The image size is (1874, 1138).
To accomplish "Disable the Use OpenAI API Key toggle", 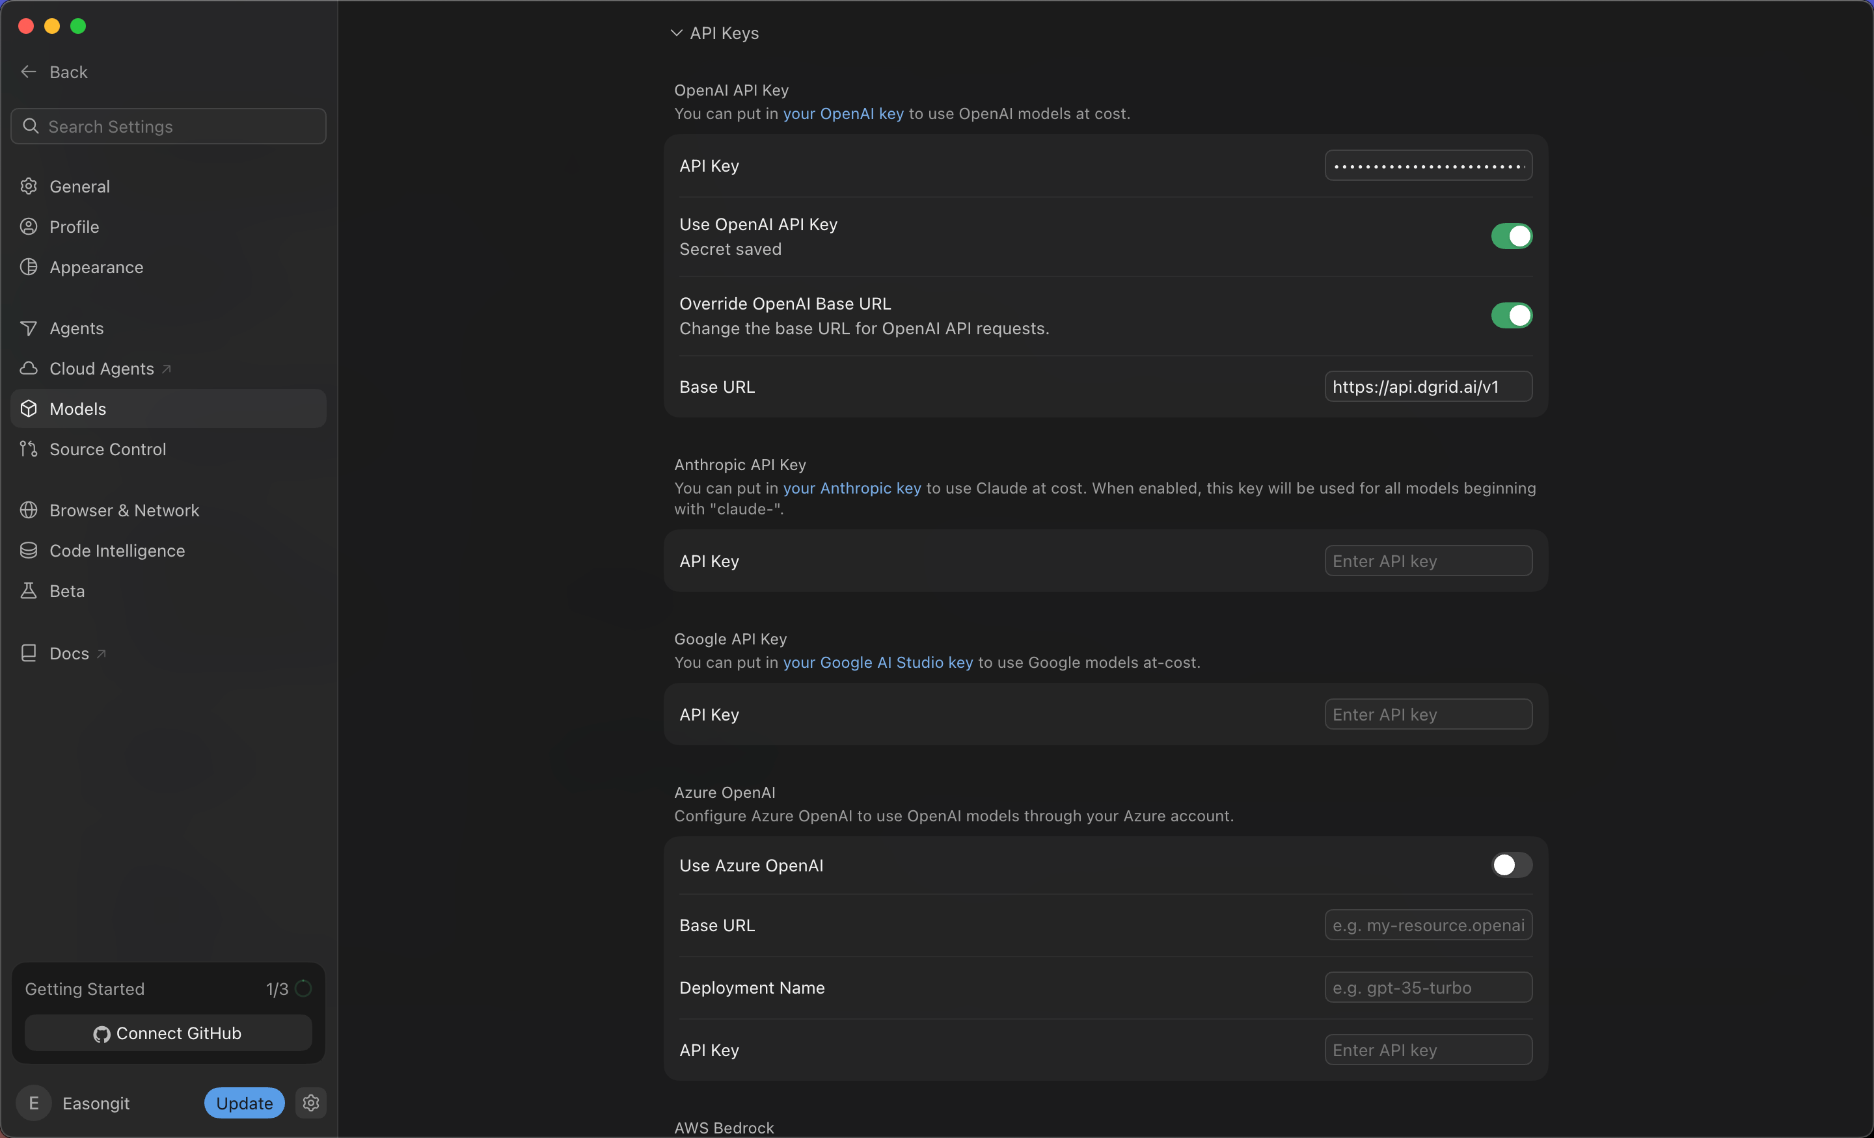I will click(x=1511, y=237).
